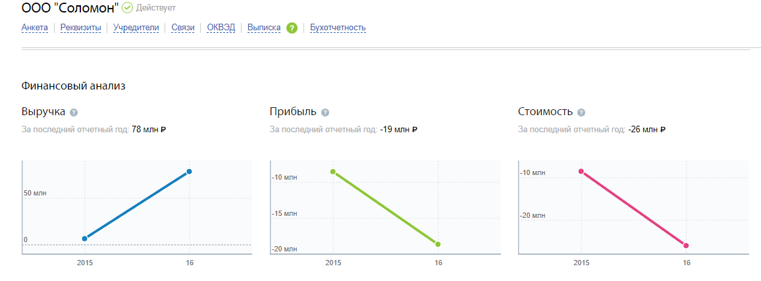Click the company name ООО "Соломон" heading
Image resolution: width=761 pixels, height=281 pixels.
click(x=70, y=9)
